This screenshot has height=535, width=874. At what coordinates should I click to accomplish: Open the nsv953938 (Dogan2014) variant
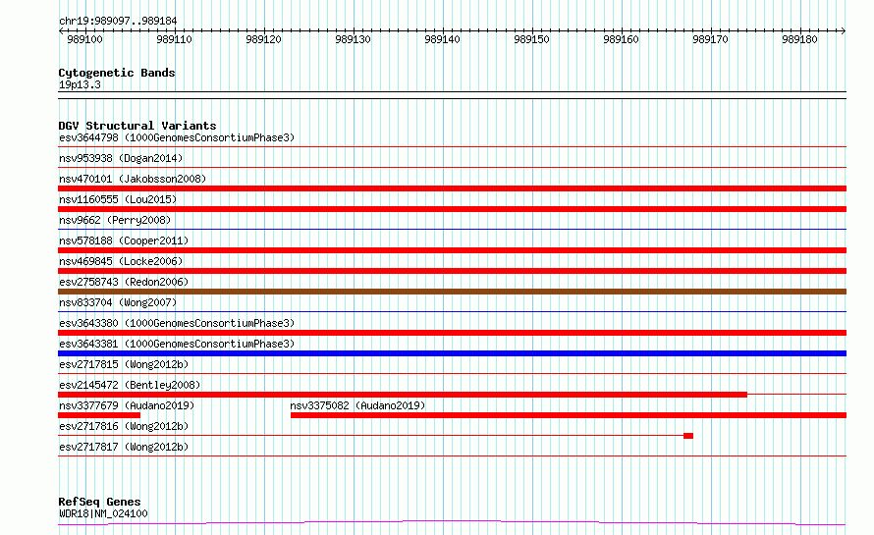coord(121,158)
